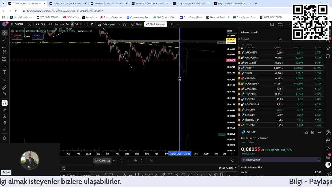Select DOGEUSDT.P in the watchlist
332x187 pixels.
281,84
